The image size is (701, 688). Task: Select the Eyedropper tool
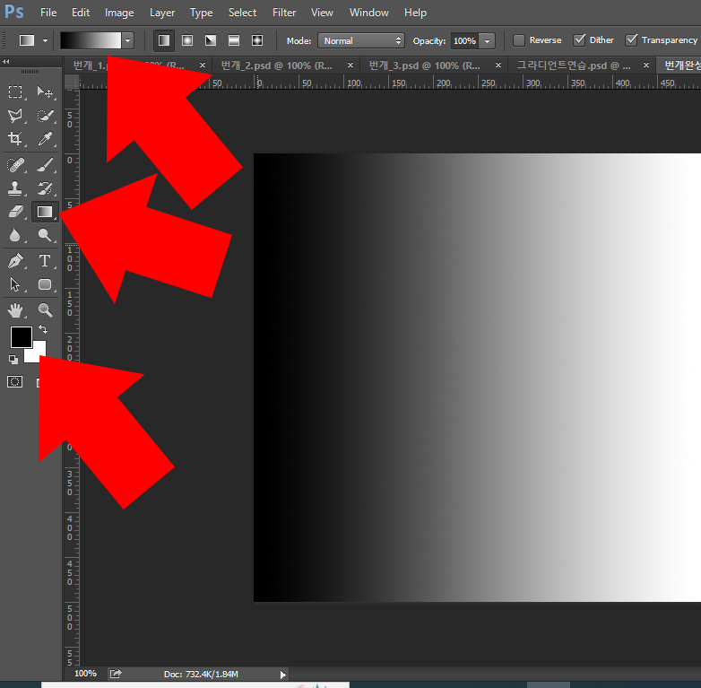coord(45,139)
